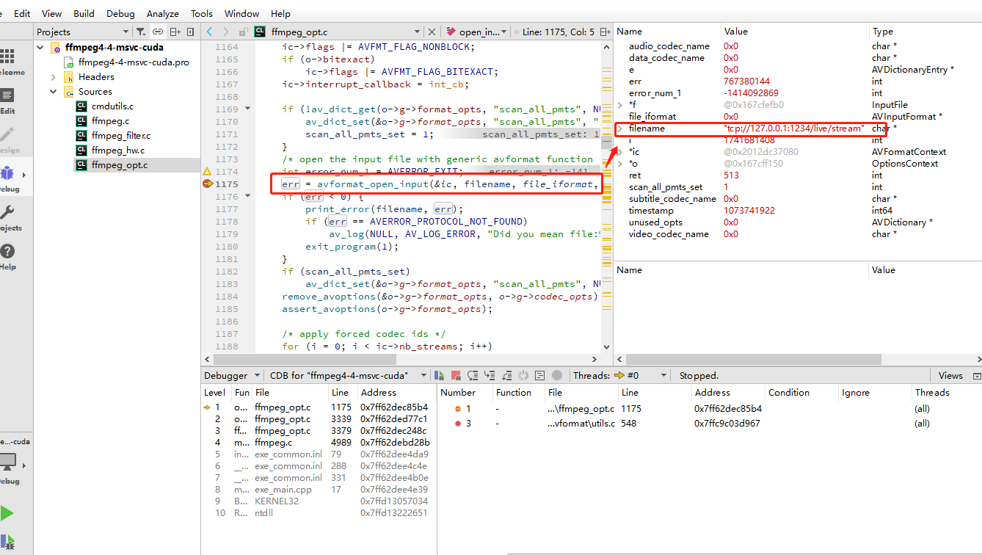Go back in editor navigation history

(209, 32)
